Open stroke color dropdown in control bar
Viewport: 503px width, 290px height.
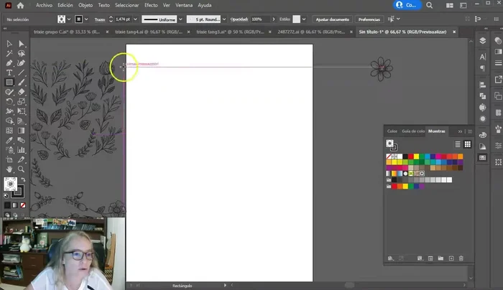[86, 19]
